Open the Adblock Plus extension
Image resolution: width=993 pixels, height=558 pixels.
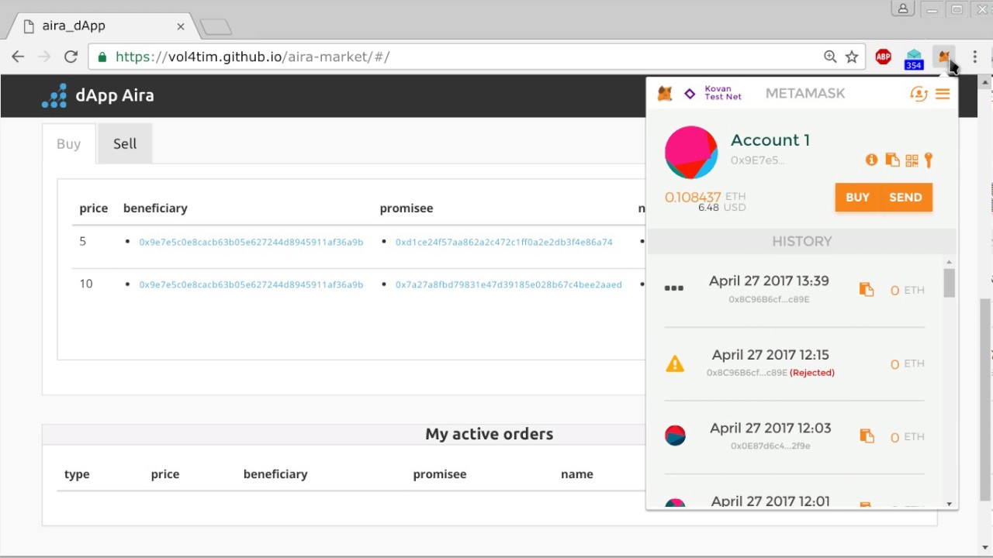point(883,57)
